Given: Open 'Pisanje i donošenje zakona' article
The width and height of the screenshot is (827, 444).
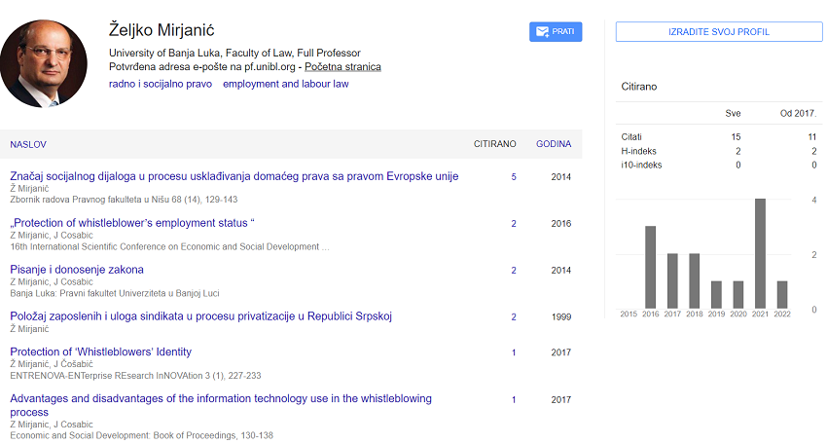Looking at the screenshot, I should [x=77, y=270].
